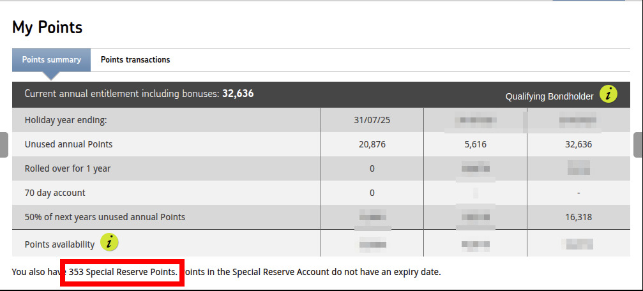Screen dimensions: 643x291
Task: Click the Rolled over for 1 year label
Action: click(x=67, y=168)
